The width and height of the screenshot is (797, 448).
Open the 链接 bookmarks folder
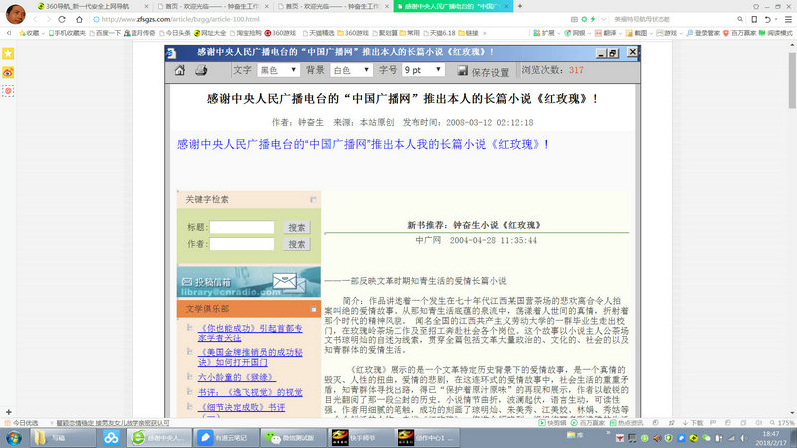tap(468, 33)
